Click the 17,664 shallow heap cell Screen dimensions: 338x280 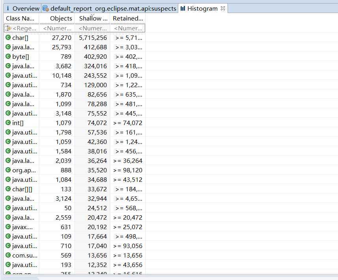click(97, 237)
